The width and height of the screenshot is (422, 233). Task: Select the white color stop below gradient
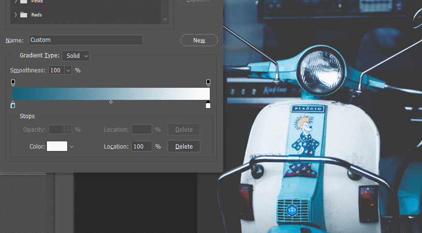click(208, 105)
